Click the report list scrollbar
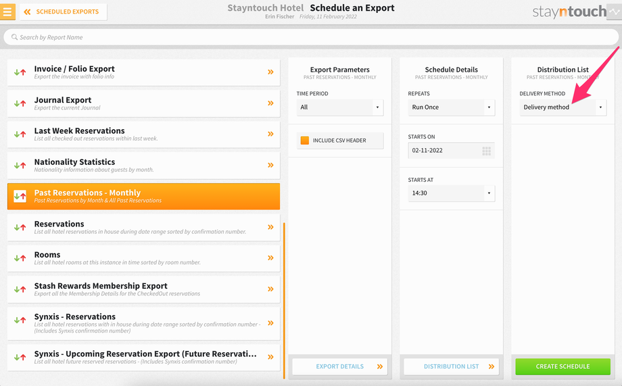Image resolution: width=622 pixels, height=386 pixels. coord(284,300)
